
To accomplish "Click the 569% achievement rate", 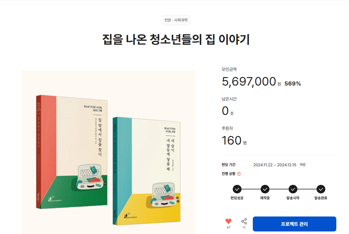I will click(293, 84).
